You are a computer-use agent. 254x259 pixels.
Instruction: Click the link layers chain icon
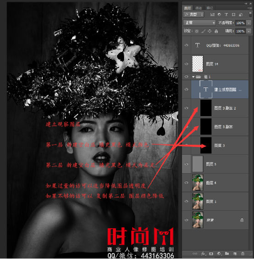point(195,253)
